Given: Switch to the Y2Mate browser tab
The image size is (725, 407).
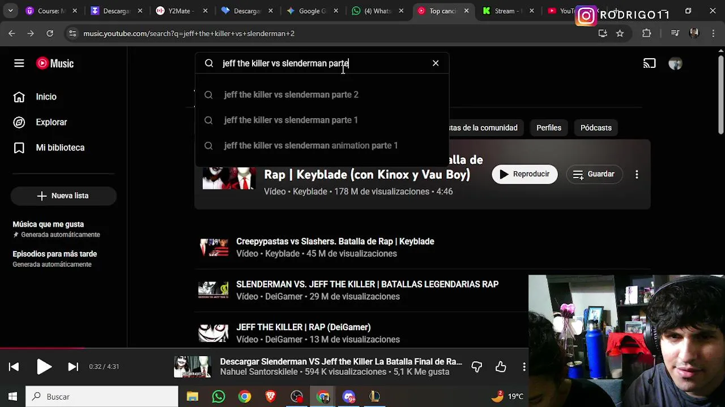Looking at the screenshot, I should pos(181,11).
